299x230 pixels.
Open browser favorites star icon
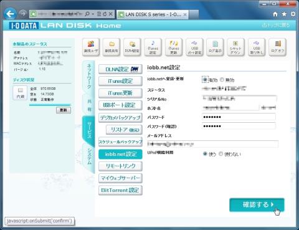click(284, 14)
